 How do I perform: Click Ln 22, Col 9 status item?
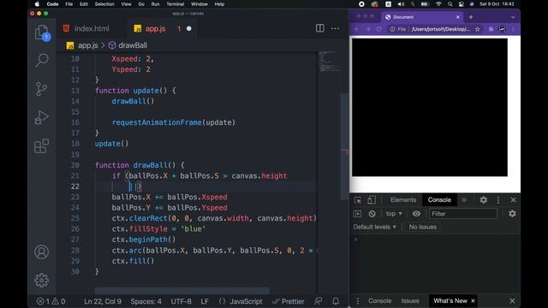coord(103,301)
